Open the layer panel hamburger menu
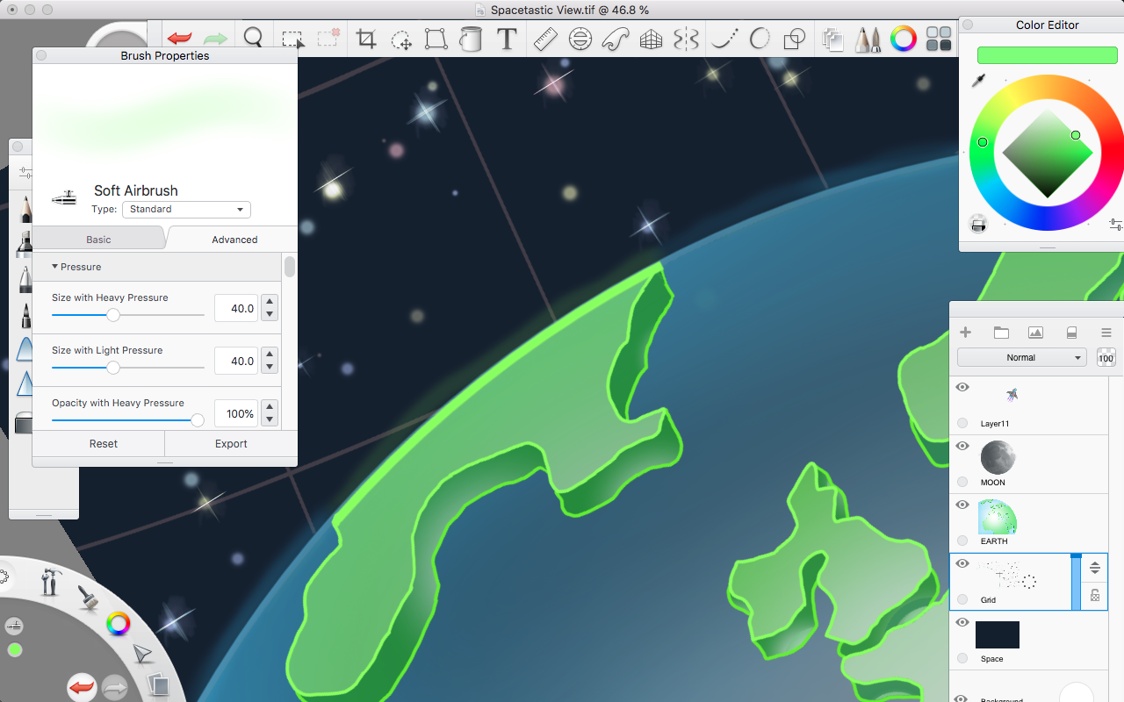Image resolution: width=1124 pixels, height=702 pixels. pos(1106,333)
